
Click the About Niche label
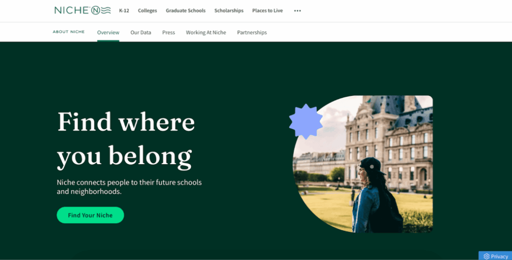click(68, 32)
